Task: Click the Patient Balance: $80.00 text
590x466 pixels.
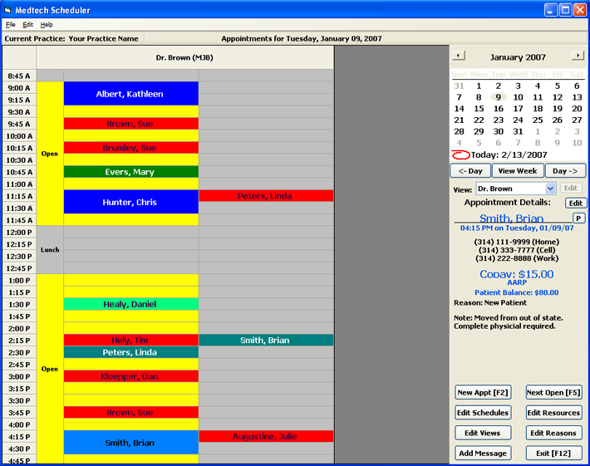Action: click(517, 292)
